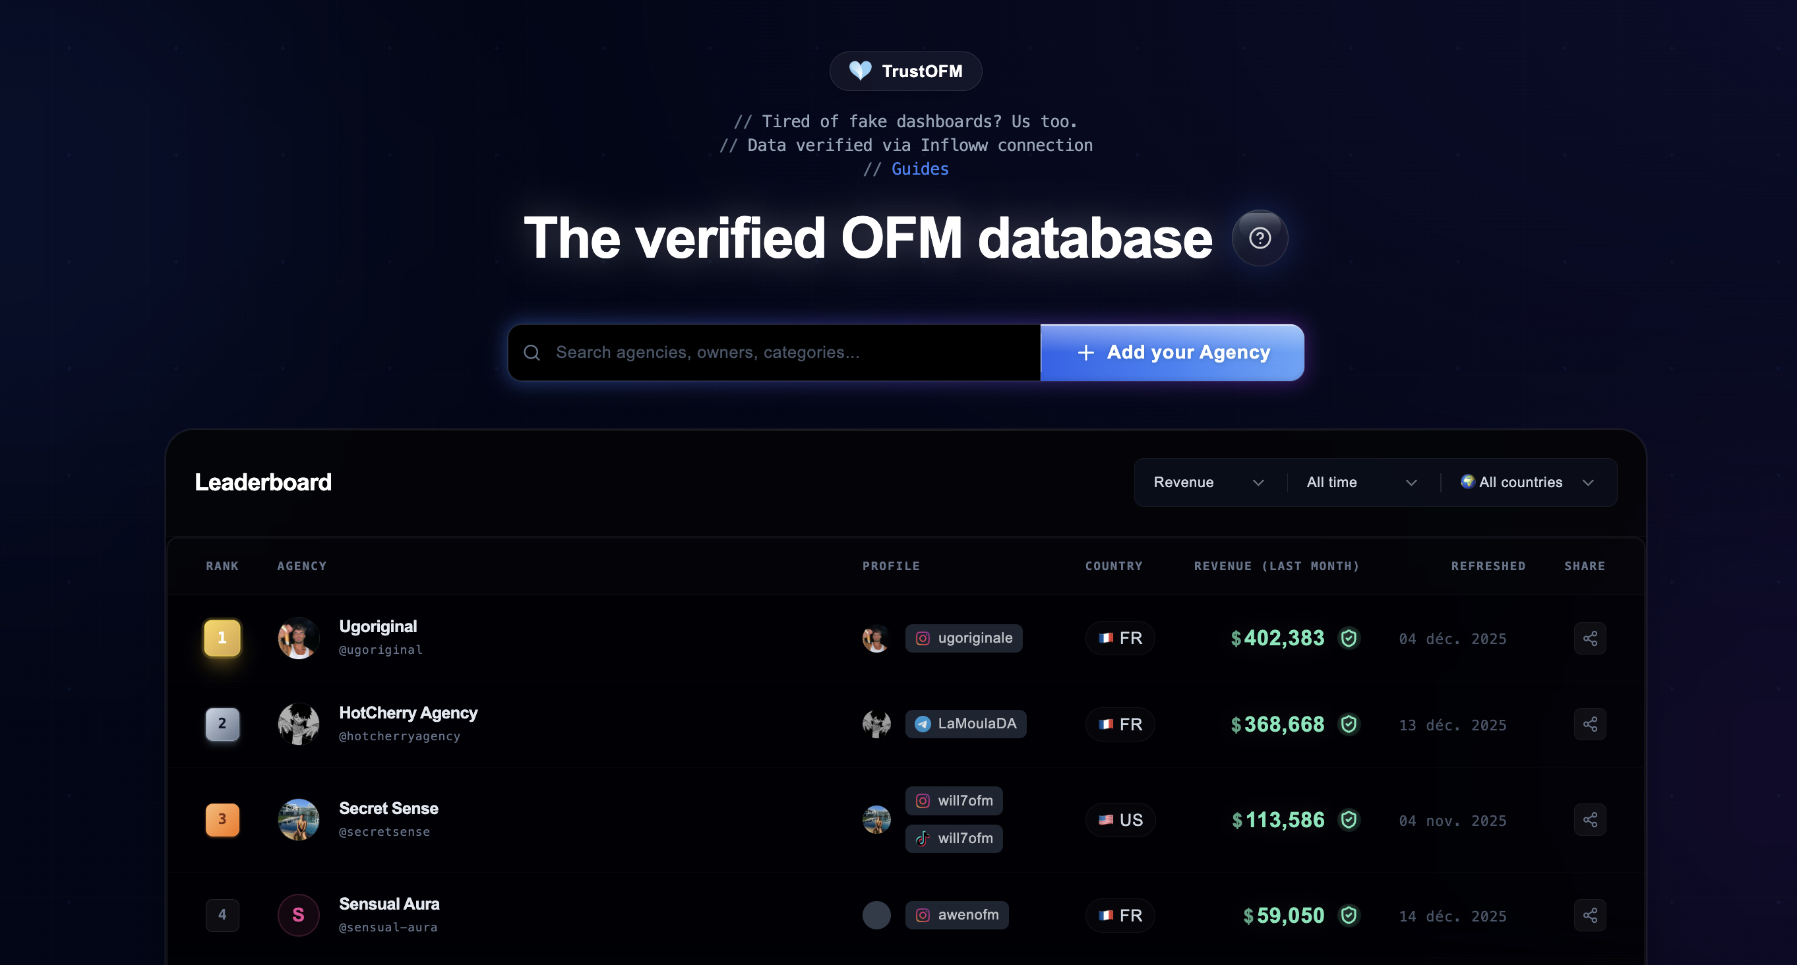Click the rank 1 gold badge
The height and width of the screenshot is (965, 1797).
(x=222, y=637)
